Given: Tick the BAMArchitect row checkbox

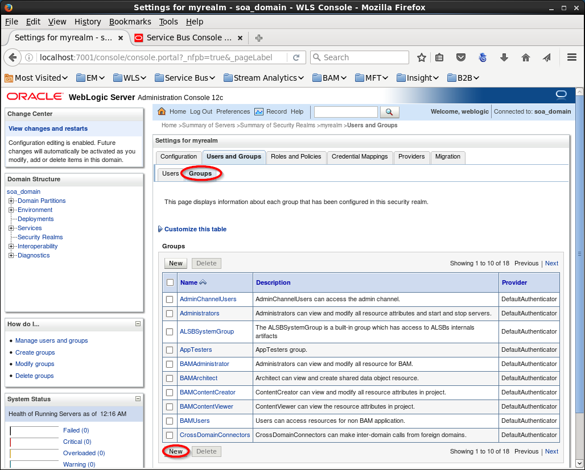Looking at the screenshot, I should 170,379.
